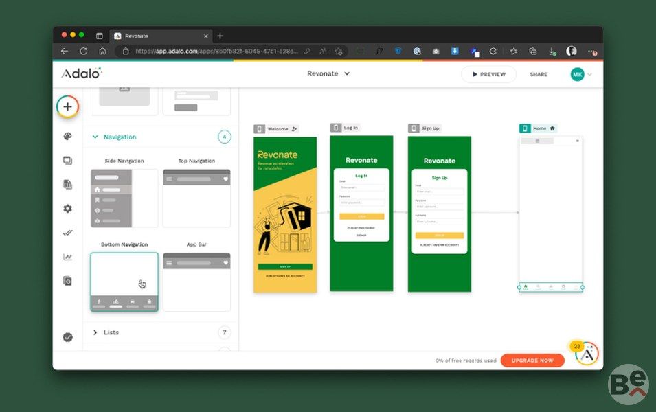The image size is (656, 412).
Task: Select the Sign Up screen label
Action: (425, 128)
